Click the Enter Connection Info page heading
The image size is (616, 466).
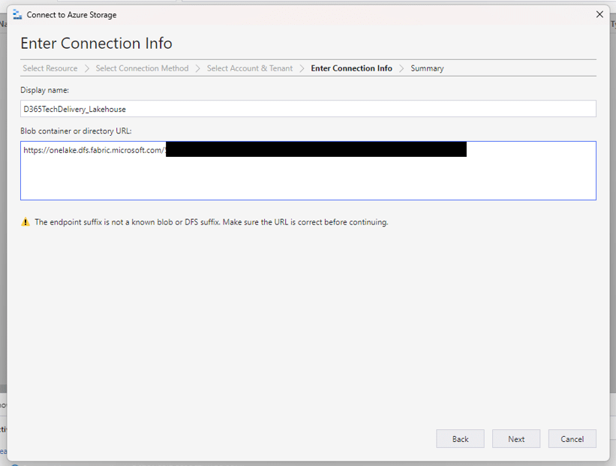[96, 43]
